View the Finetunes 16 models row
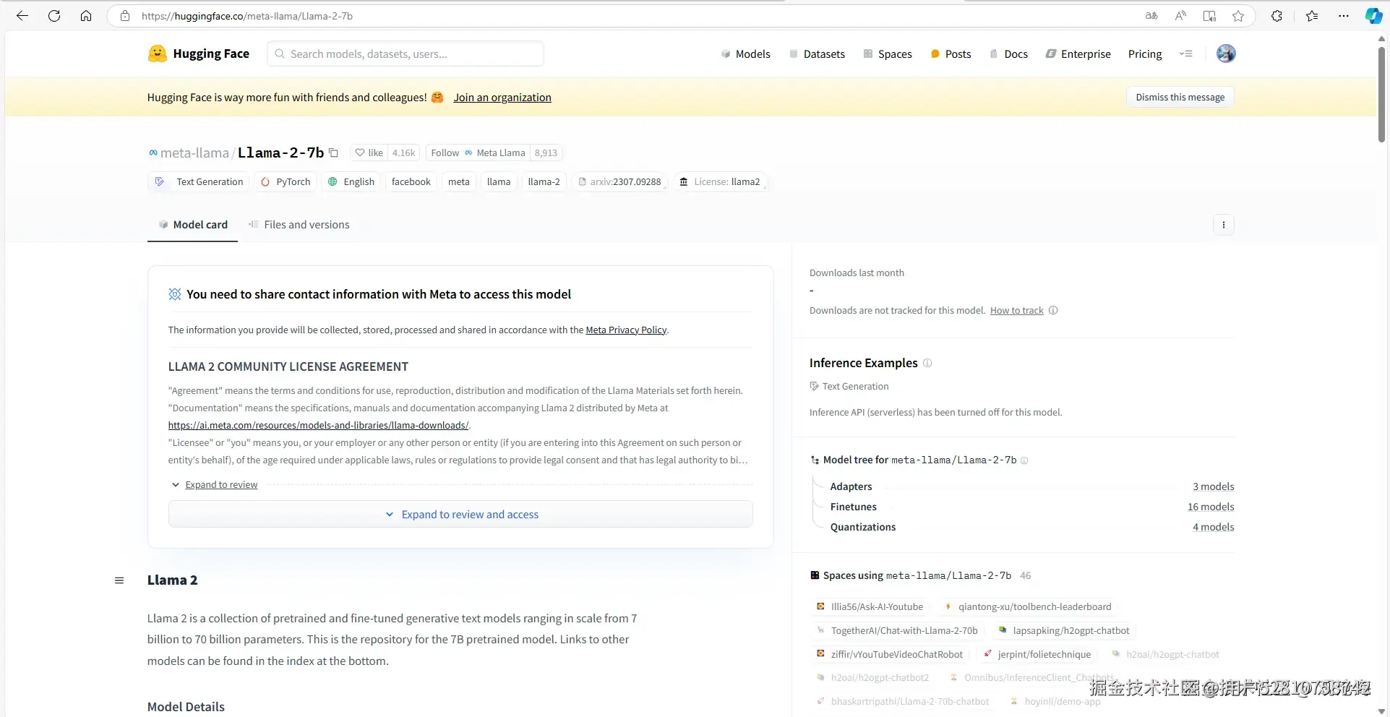 (1032, 507)
